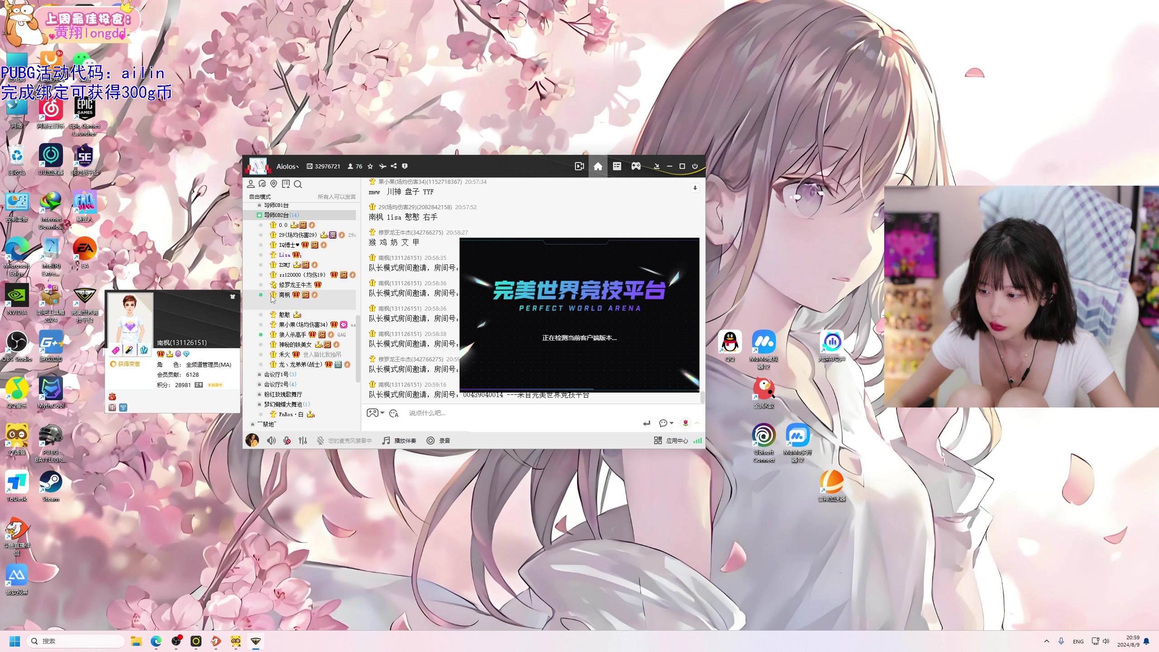Favorite this channel with the star icon
Viewport: 1159px width, 652px height.
coord(370,166)
